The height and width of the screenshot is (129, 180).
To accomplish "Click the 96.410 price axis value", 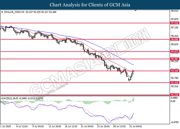I will click(175, 36).
